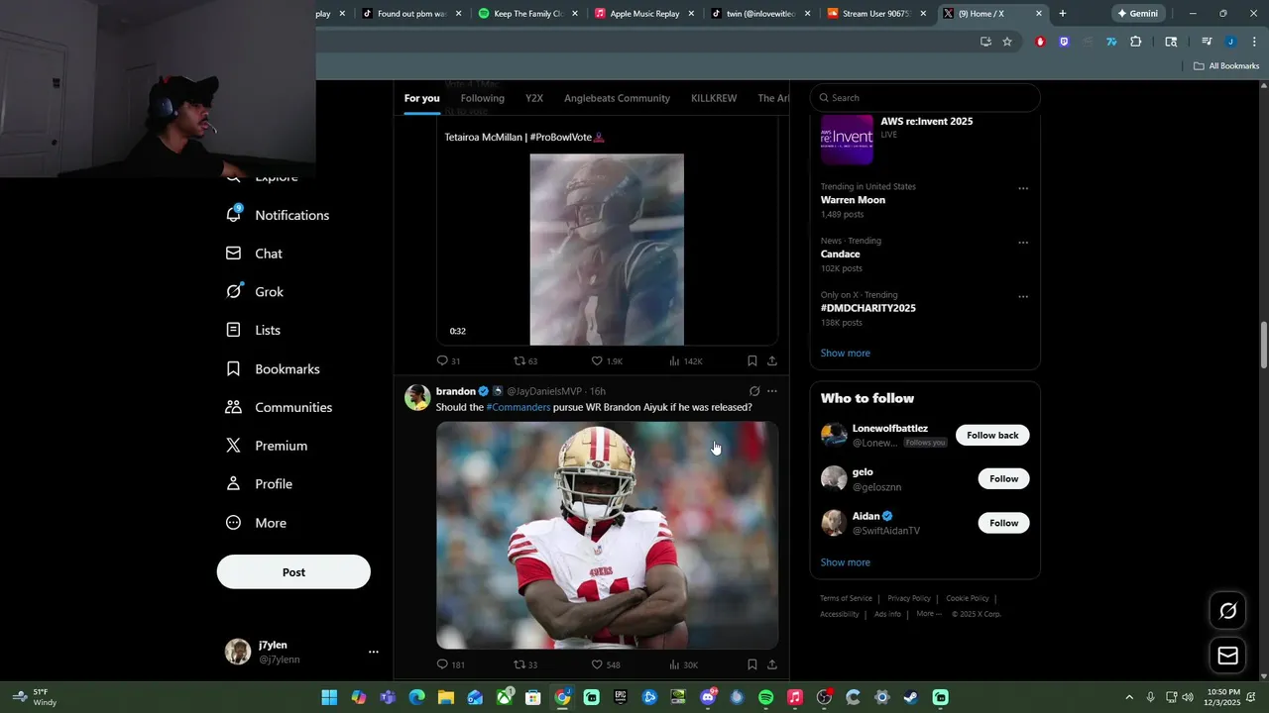The width and height of the screenshot is (1269, 713).
Task: Click the Post button
Action: 293,572
